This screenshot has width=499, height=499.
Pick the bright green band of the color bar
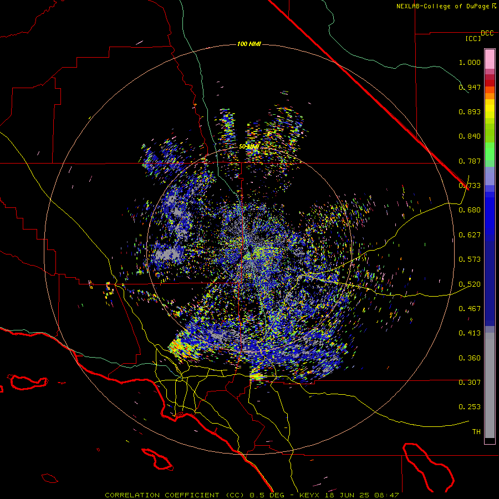point(490,151)
